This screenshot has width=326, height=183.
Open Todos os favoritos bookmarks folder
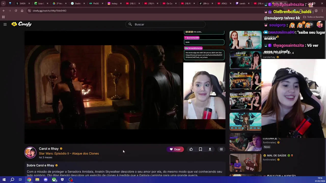coord(313,17)
